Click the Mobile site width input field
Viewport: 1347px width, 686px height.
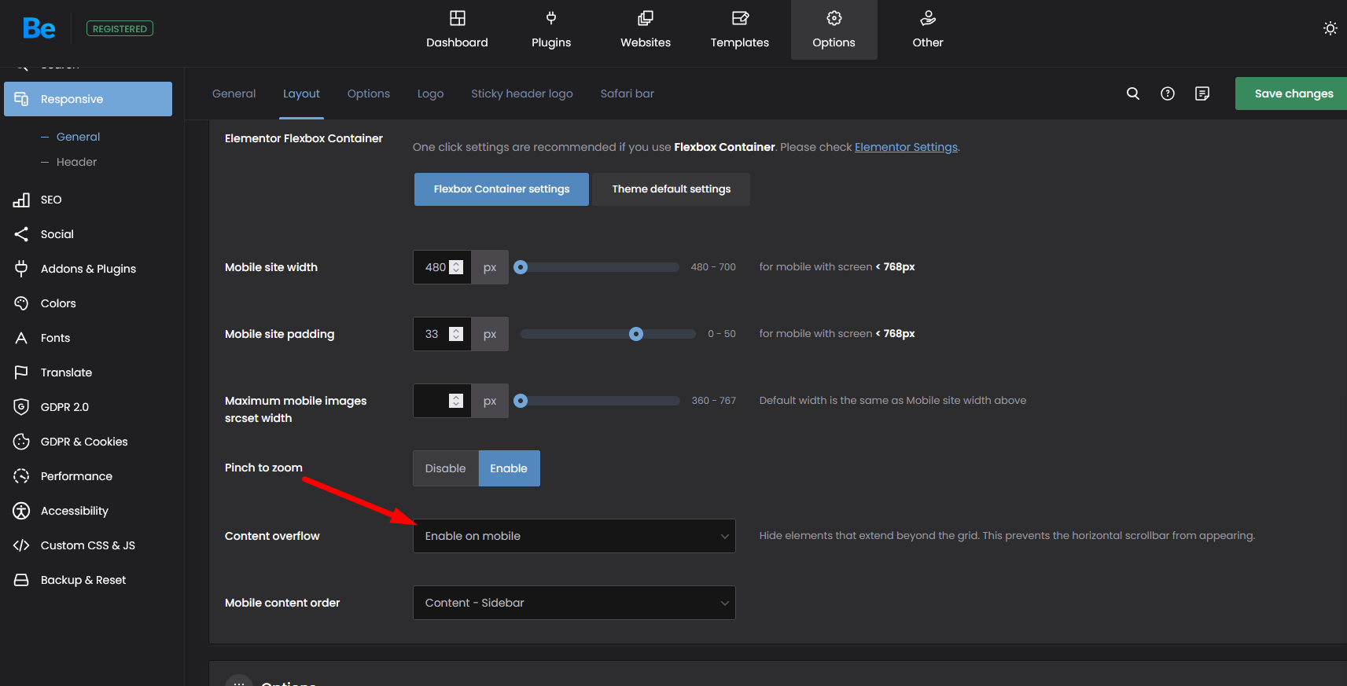click(442, 267)
